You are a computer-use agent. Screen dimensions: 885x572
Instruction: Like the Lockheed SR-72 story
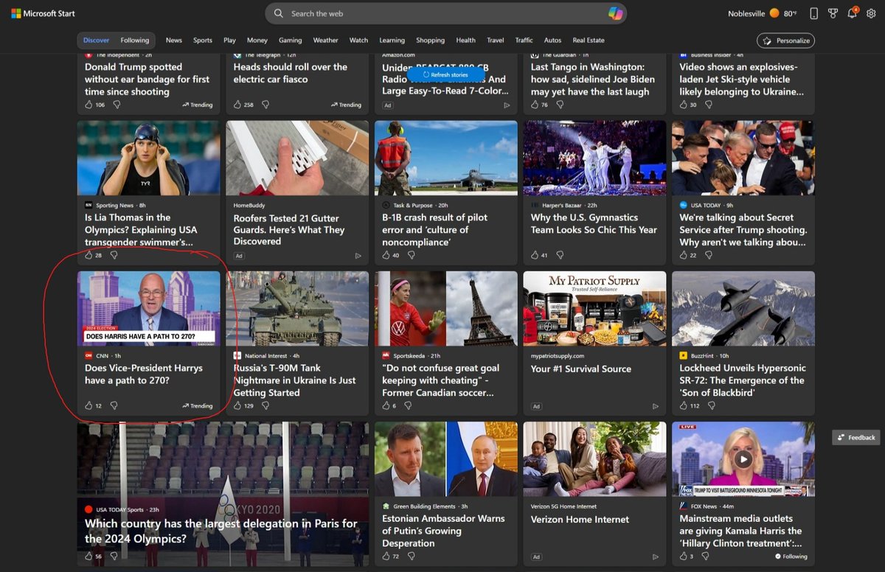click(684, 405)
